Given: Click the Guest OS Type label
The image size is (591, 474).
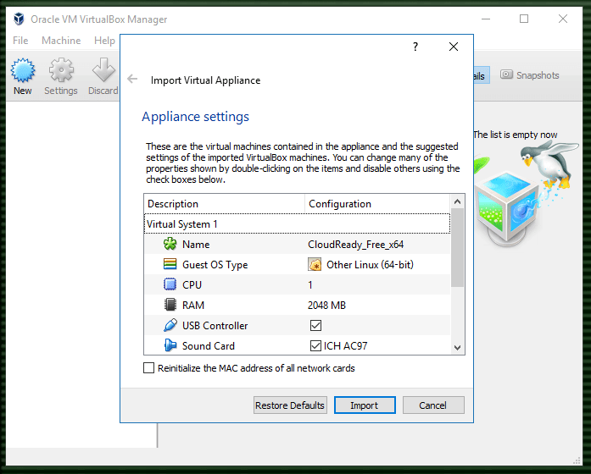Looking at the screenshot, I should [x=215, y=265].
